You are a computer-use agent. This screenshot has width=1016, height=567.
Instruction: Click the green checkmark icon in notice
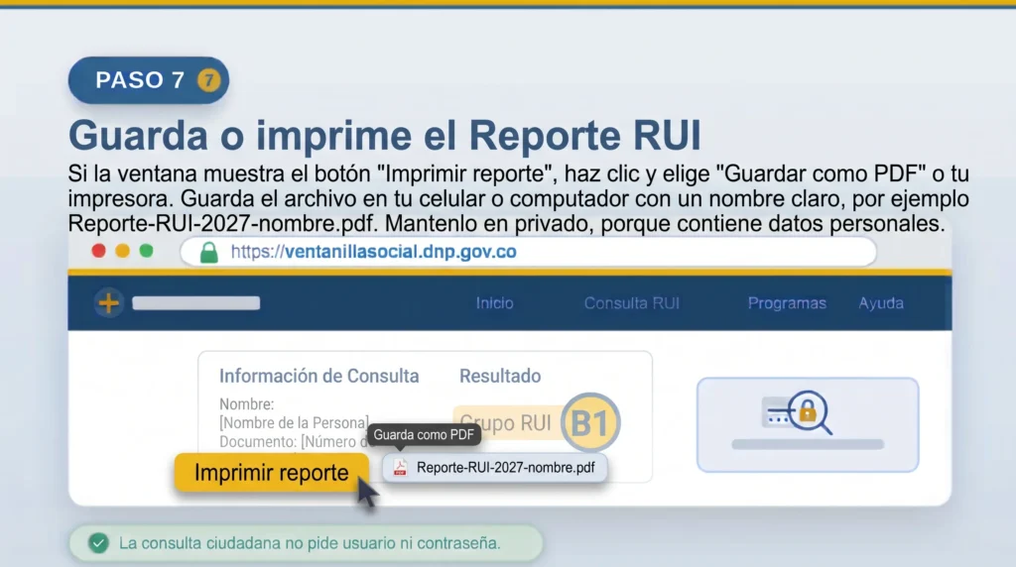click(x=98, y=543)
